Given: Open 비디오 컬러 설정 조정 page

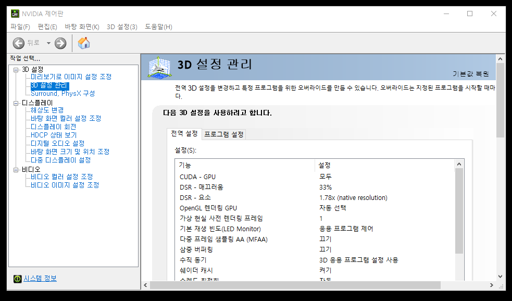Looking at the screenshot, I should [x=61, y=177].
